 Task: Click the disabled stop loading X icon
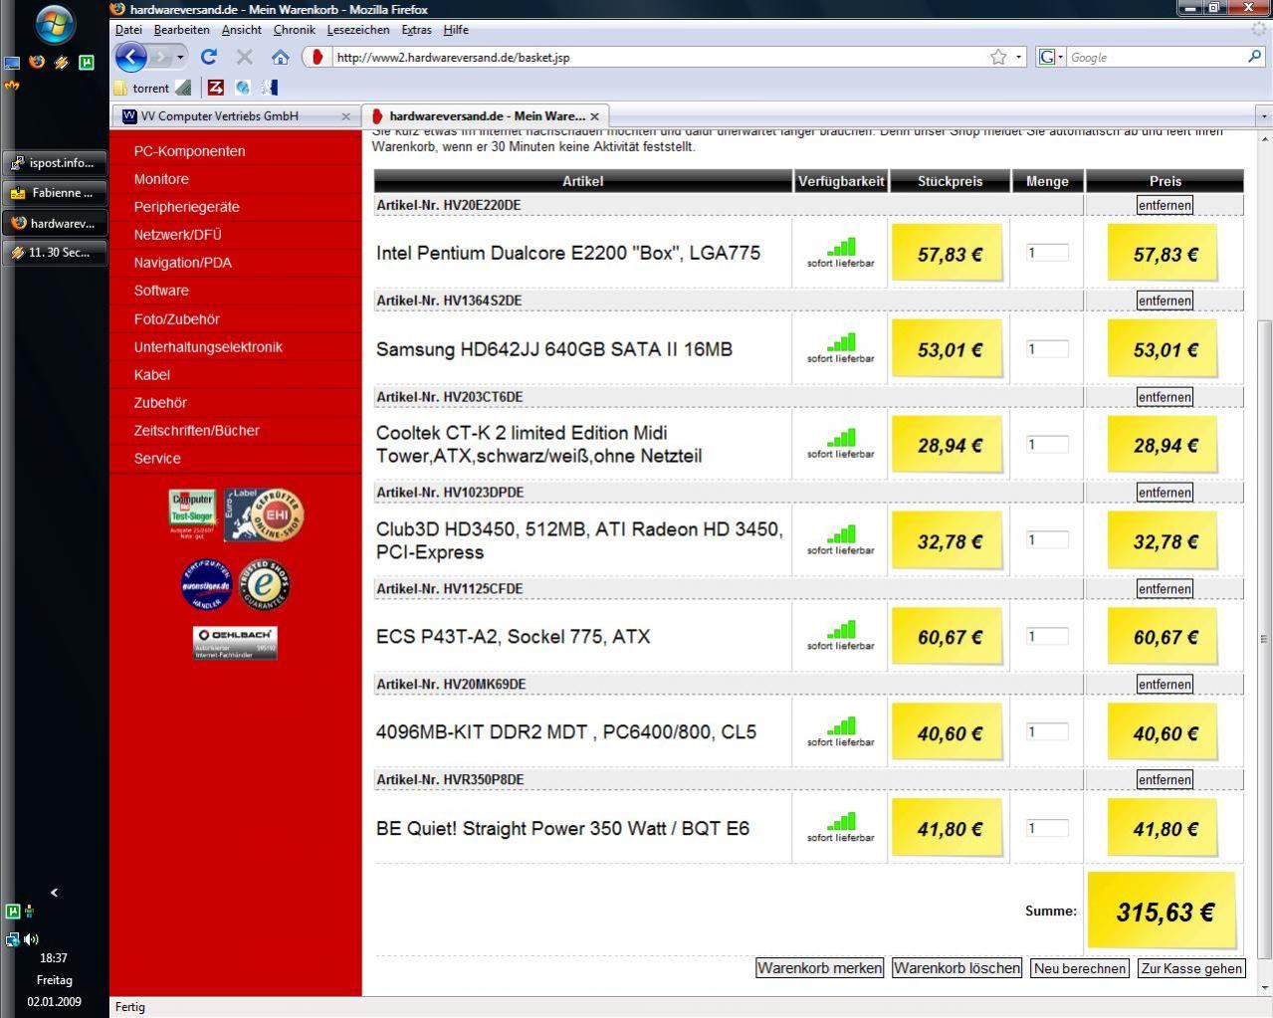pyautogui.click(x=245, y=58)
